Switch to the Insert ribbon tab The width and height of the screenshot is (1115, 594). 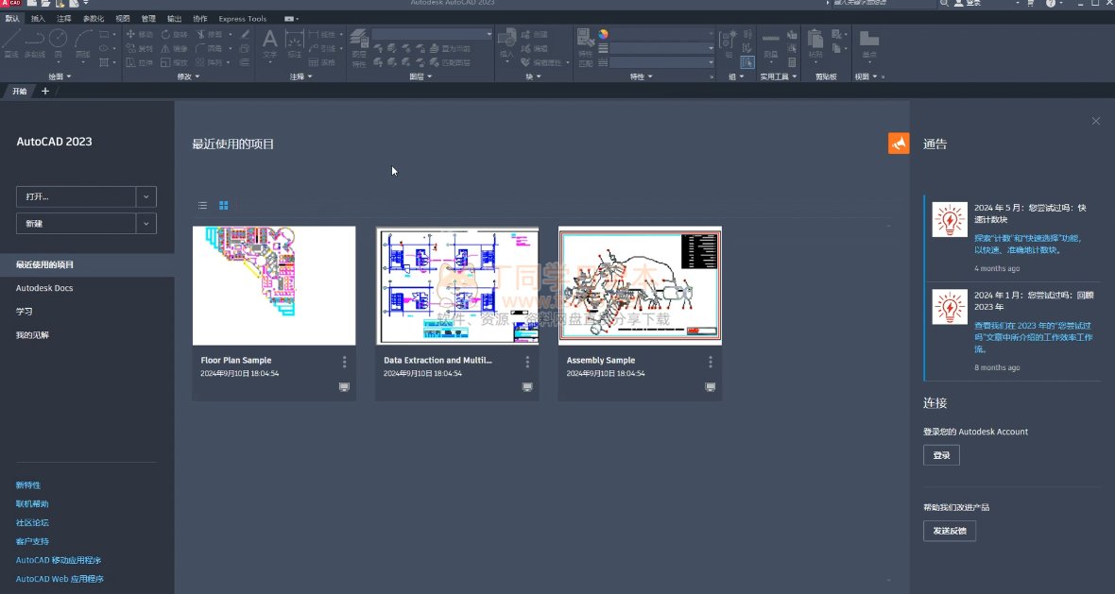point(38,18)
